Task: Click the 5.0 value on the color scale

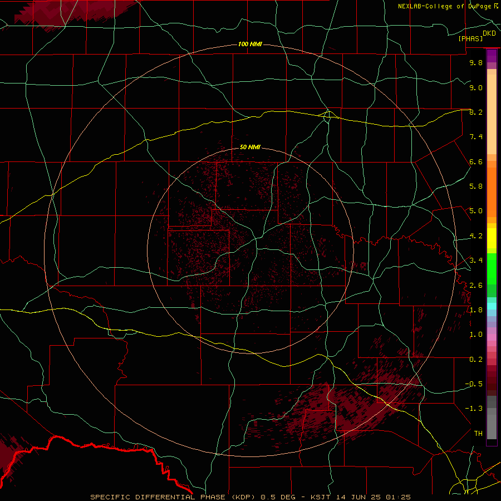Action: pyautogui.click(x=476, y=211)
